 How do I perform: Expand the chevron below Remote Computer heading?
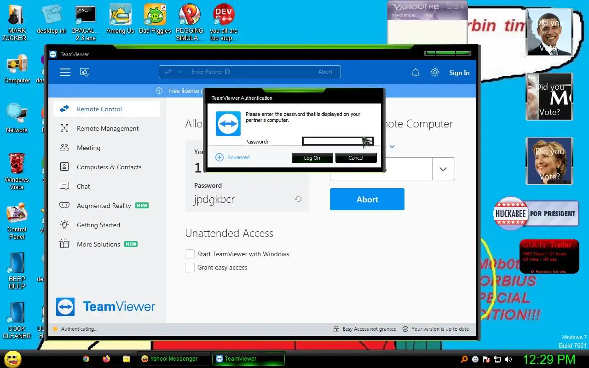pyautogui.click(x=392, y=147)
